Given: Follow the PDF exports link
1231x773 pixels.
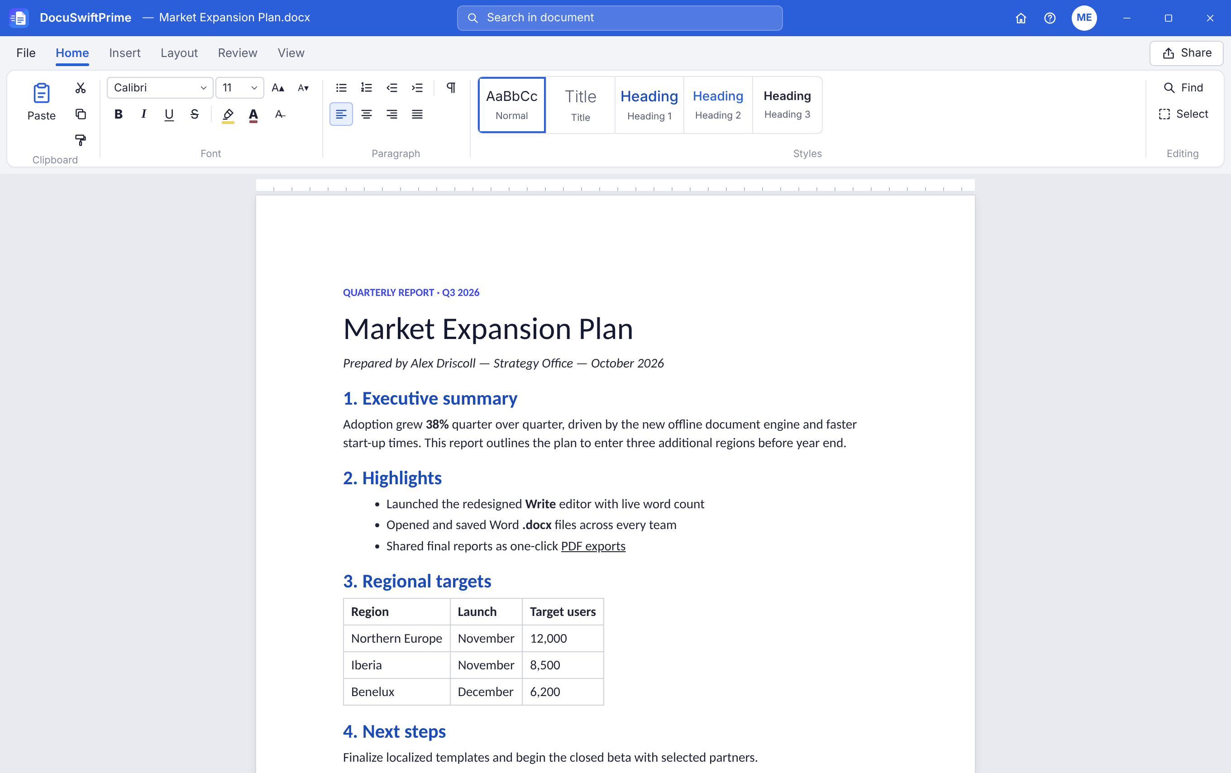Looking at the screenshot, I should click(593, 546).
